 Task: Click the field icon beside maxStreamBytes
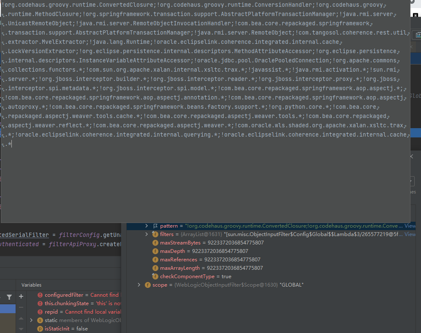pyautogui.click(x=155, y=243)
